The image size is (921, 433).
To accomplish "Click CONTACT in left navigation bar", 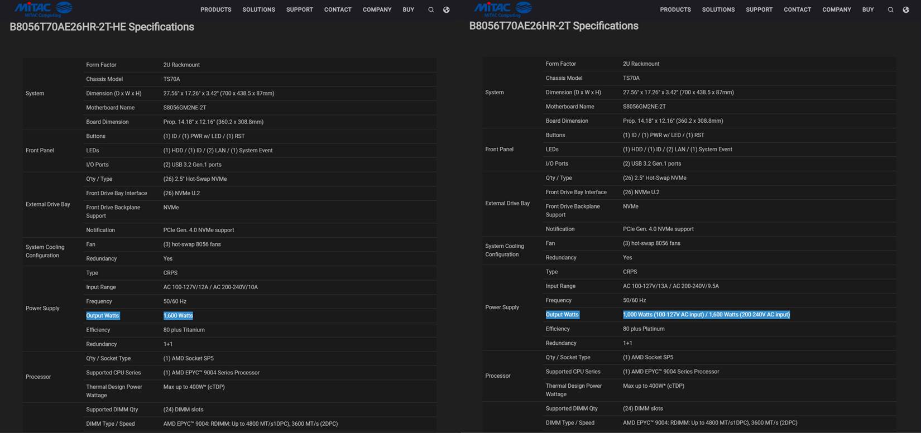I will pyautogui.click(x=338, y=9).
